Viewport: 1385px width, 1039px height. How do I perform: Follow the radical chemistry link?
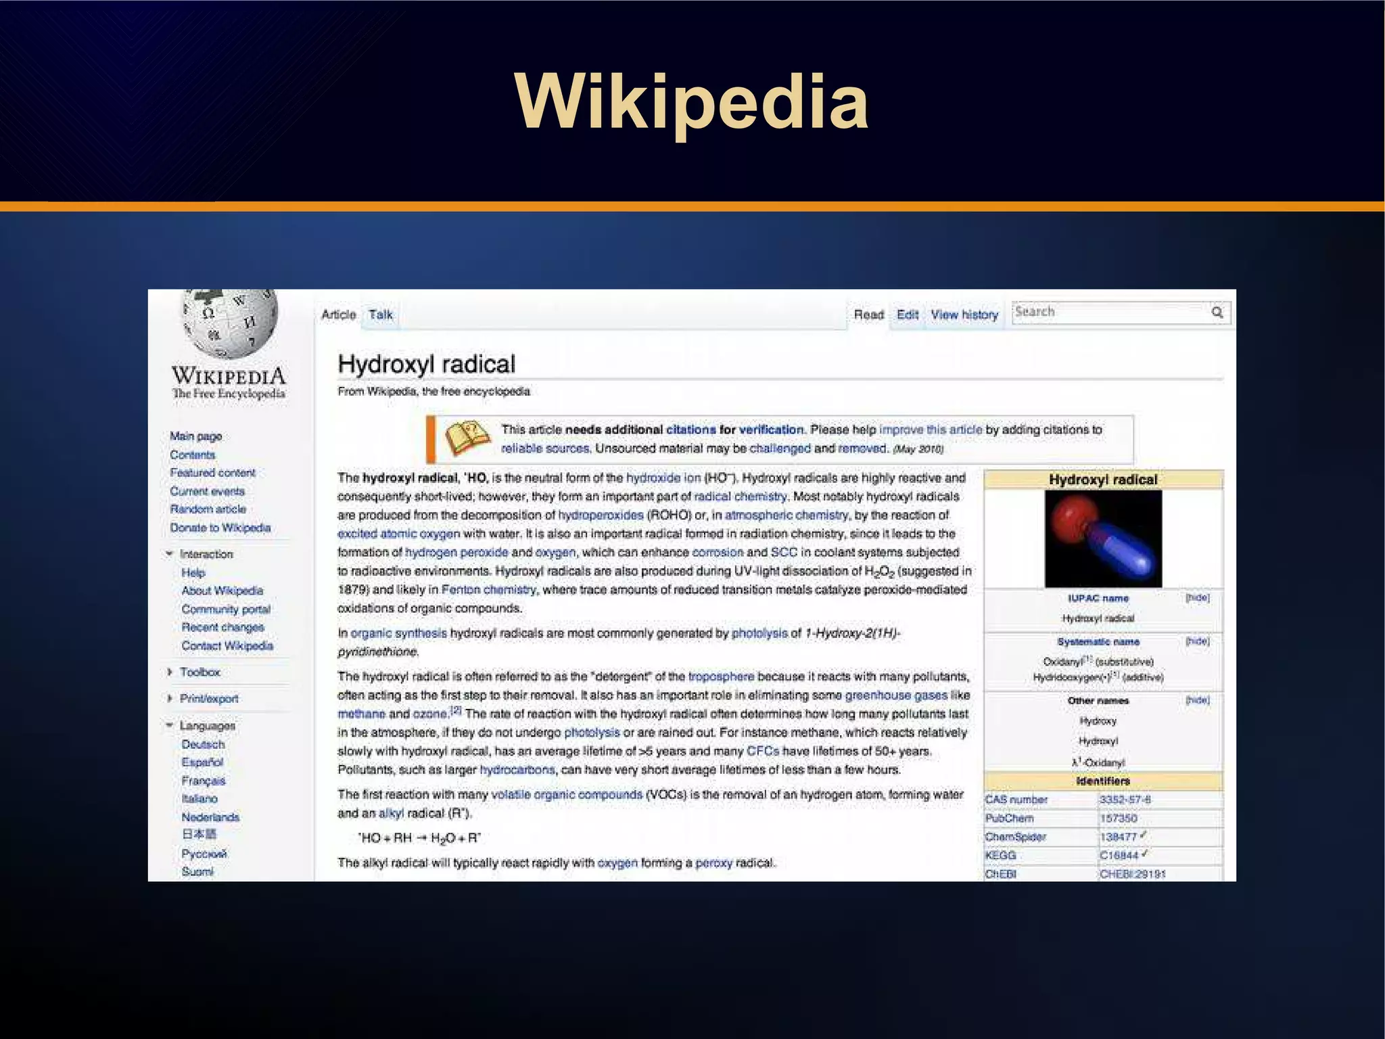[x=741, y=497]
